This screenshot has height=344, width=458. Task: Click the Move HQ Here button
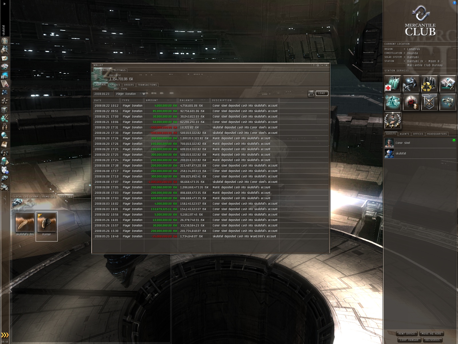(432, 334)
